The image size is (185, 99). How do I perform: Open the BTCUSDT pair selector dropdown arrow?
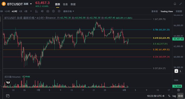click(x=31, y=4)
